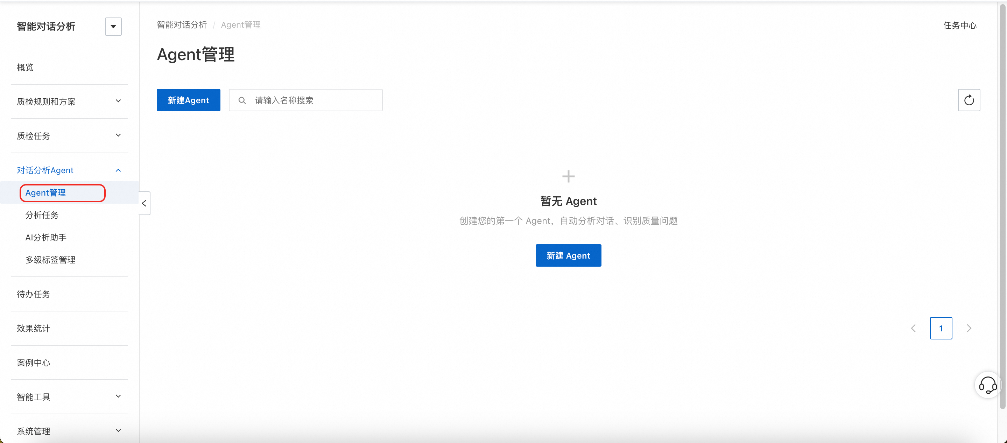Open the 智能对话分析 product switcher dropdown
The height and width of the screenshot is (443, 1007).
[113, 27]
